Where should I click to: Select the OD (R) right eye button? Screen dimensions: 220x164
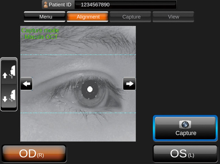point(34,154)
